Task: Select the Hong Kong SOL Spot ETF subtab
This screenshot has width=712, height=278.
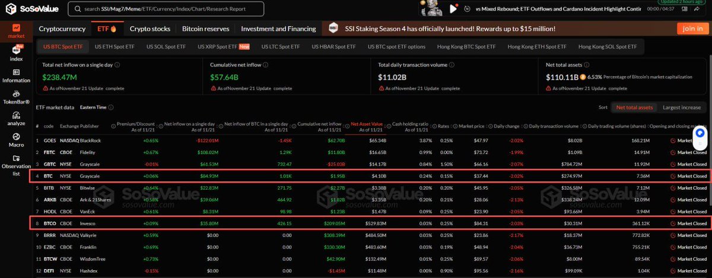Action: pos(608,46)
